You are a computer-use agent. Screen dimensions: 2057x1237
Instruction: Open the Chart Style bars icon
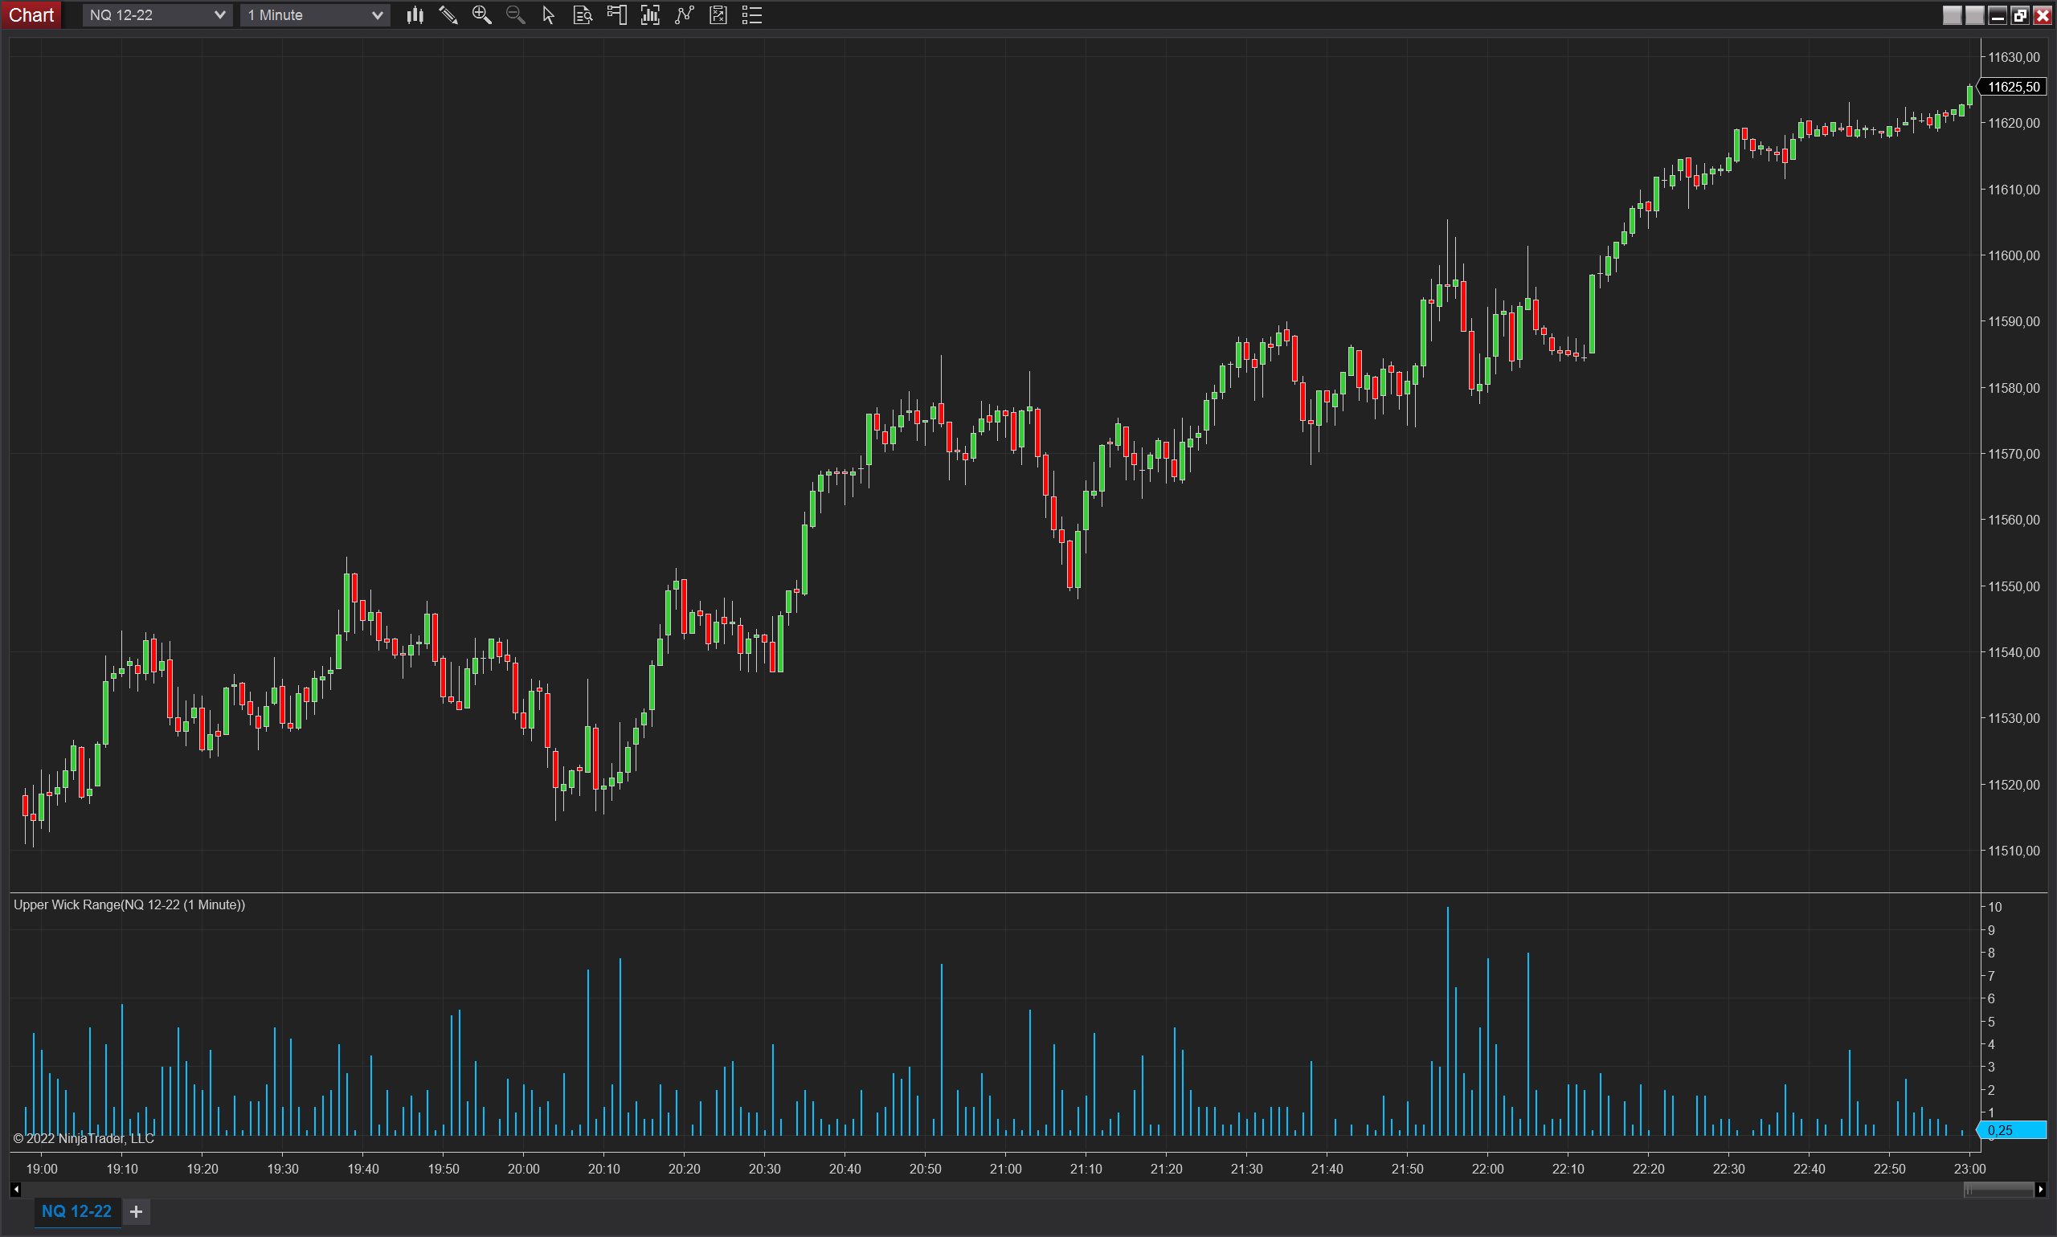pyautogui.click(x=415, y=15)
